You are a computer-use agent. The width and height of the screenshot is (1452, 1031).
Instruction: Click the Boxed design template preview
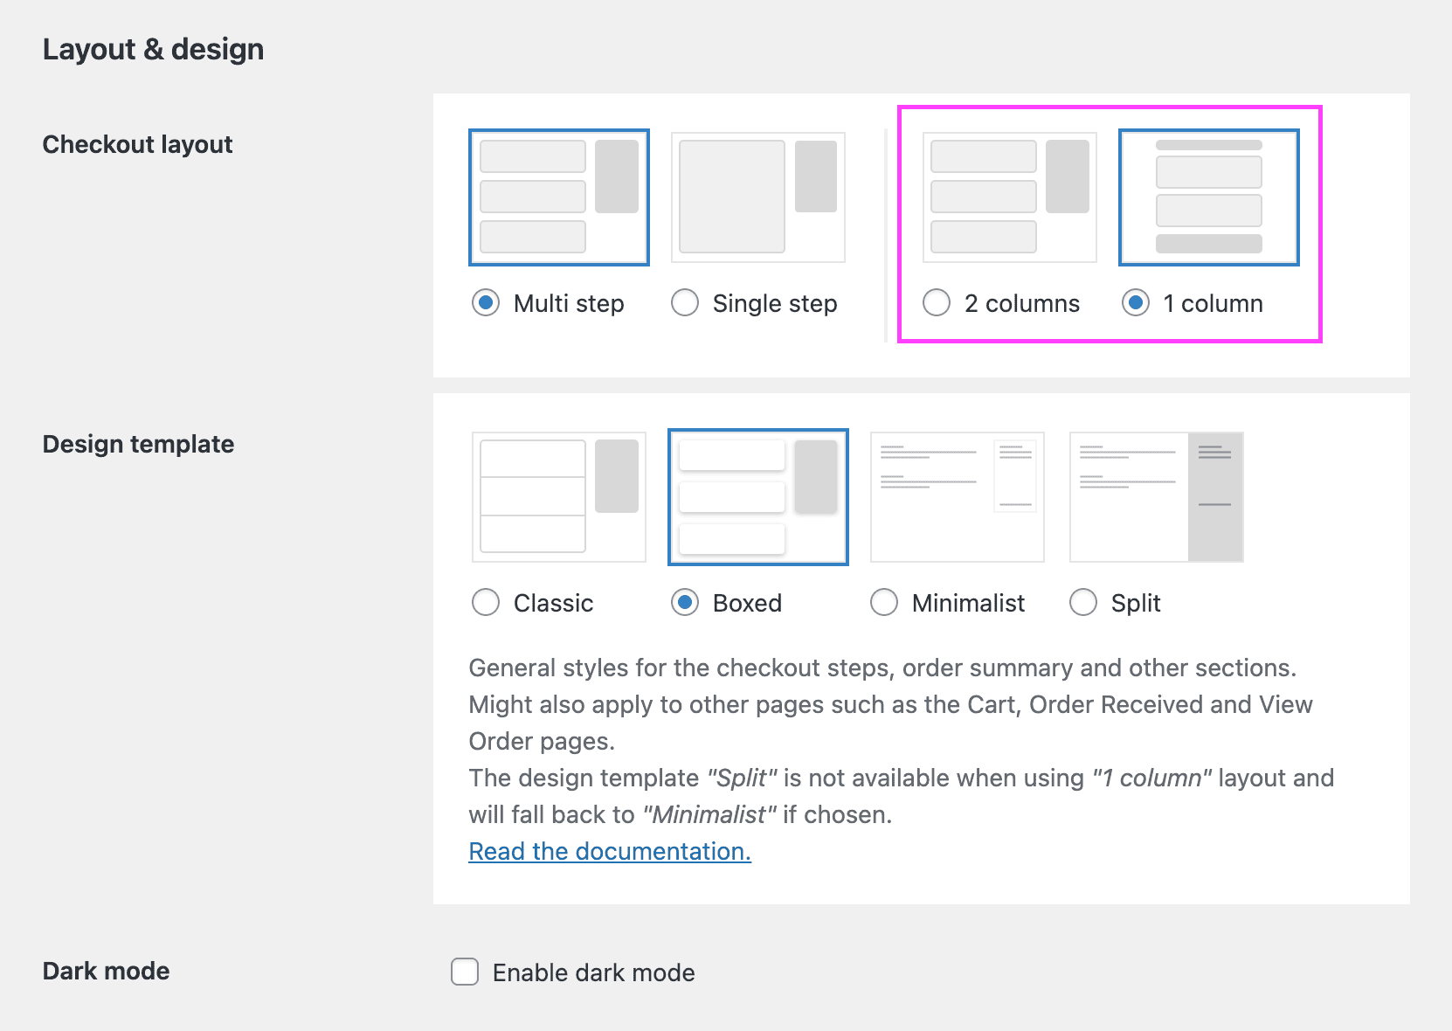tap(757, 496)
